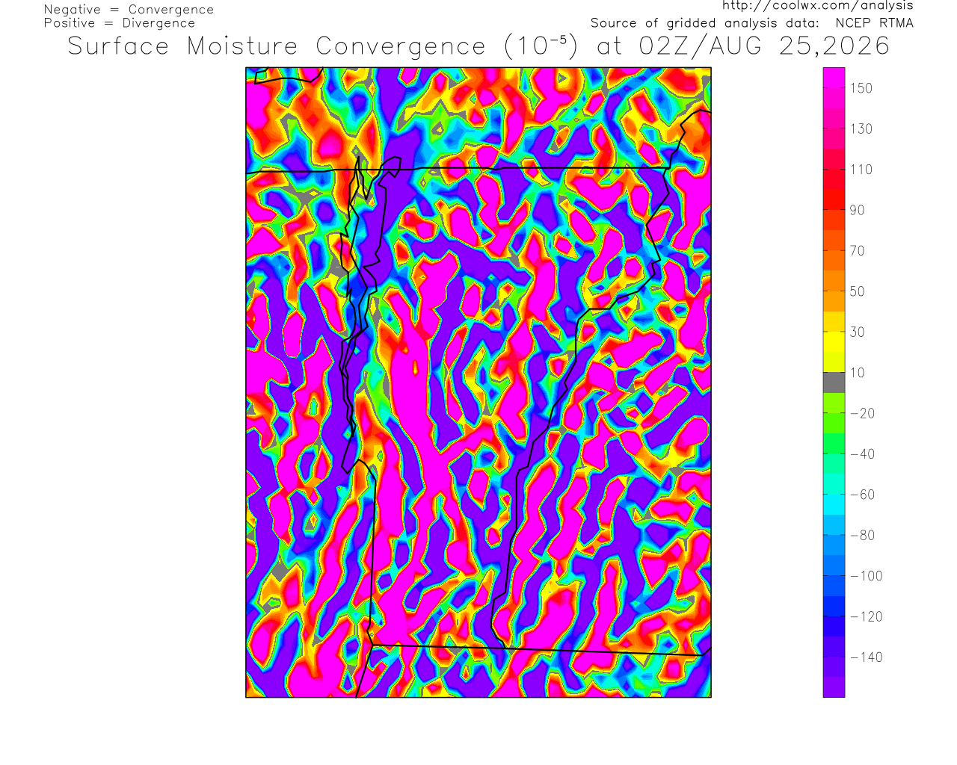Click the blue -100 colorbar segment
The image size is (957, 765).
(834, 576)
